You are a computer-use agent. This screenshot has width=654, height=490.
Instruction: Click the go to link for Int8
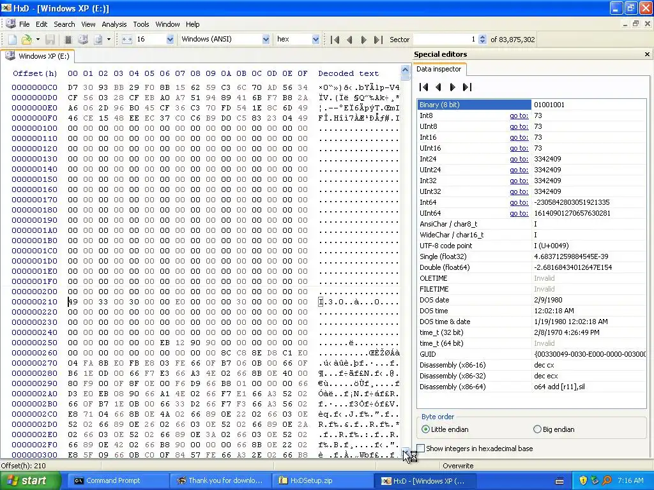519,116
